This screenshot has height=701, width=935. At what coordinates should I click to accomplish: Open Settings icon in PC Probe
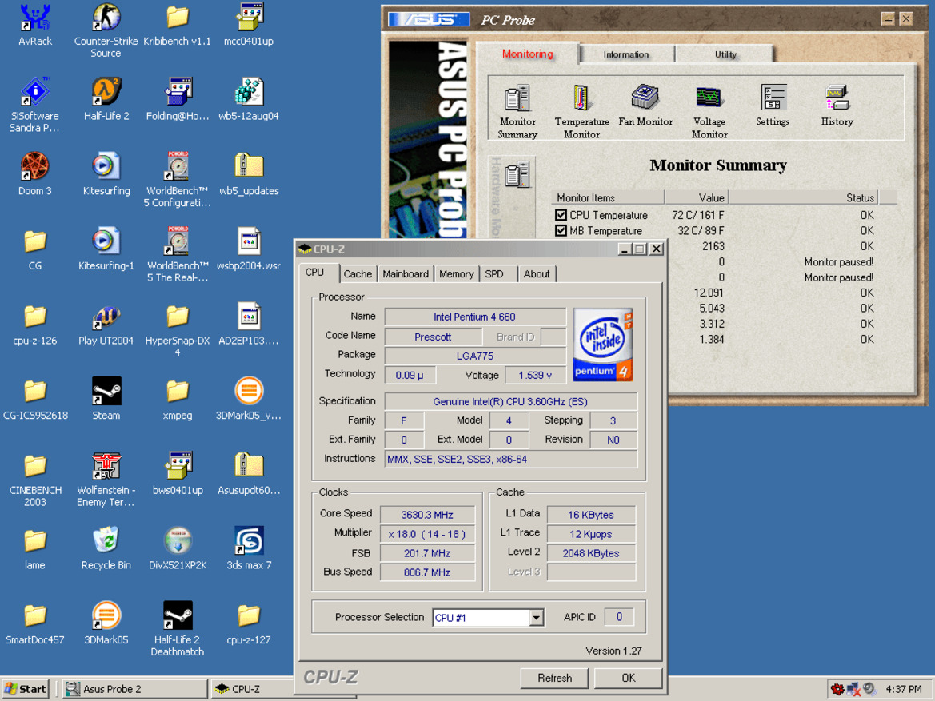[x=773, y=106]
